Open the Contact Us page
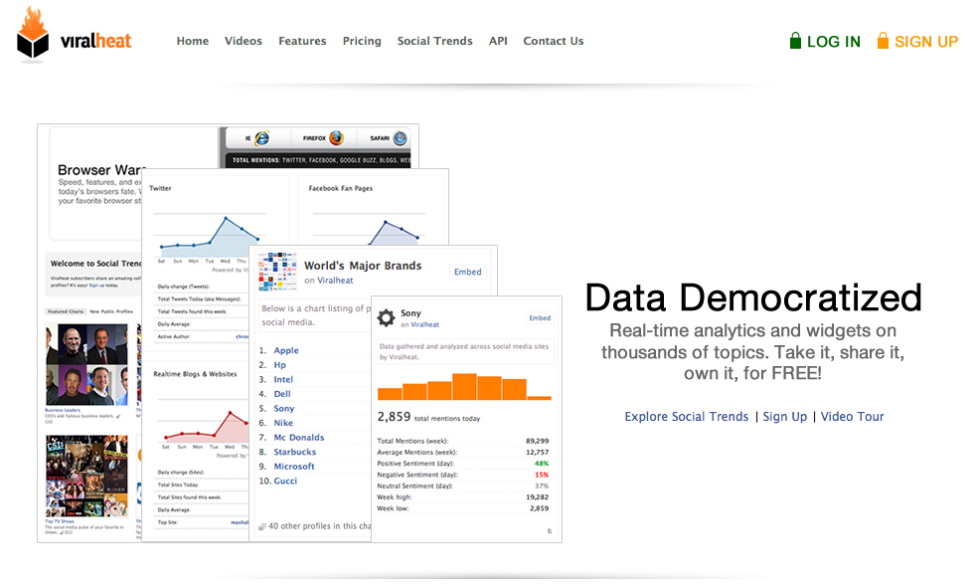 tap(554, 41)
